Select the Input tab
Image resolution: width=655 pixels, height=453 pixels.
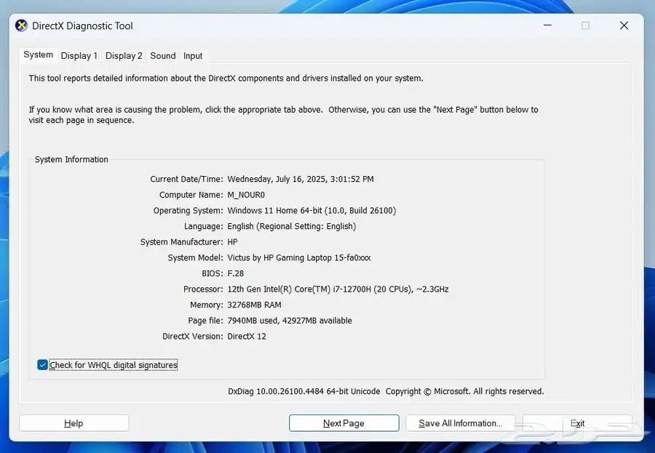pyautogui.click(x=193, y=55)
